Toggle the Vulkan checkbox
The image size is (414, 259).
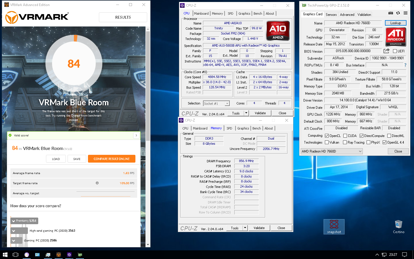click(327, 142)
